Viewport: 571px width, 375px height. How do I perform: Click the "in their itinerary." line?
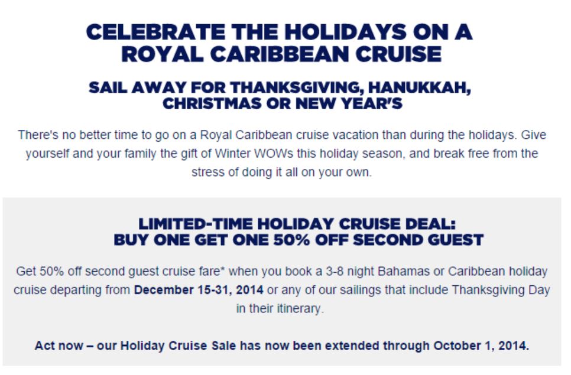(x=280, y=308)
